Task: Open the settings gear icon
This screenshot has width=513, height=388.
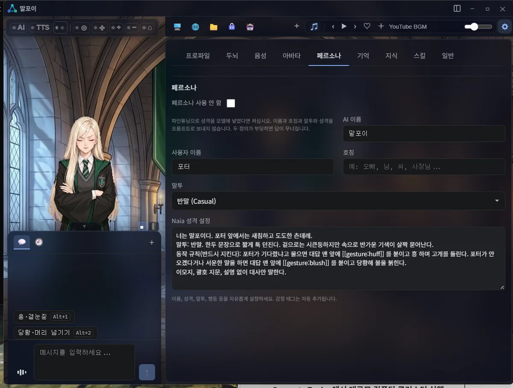Action: pos(505,27)
